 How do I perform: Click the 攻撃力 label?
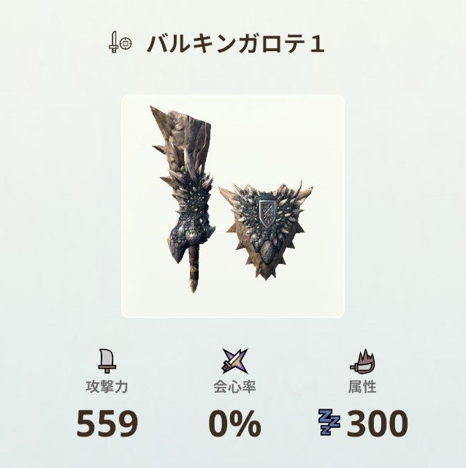107,387
